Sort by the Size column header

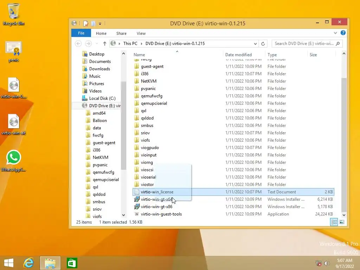point(313,54)
